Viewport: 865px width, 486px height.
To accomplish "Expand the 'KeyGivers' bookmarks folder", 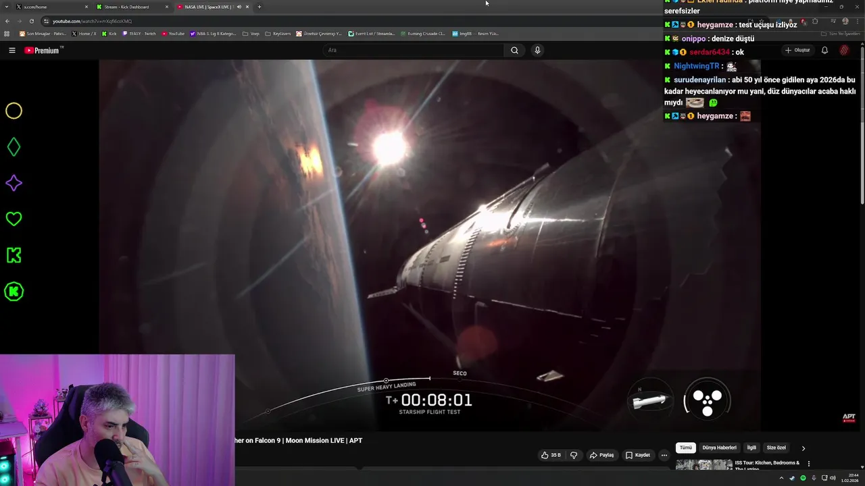I will [278, 33].
